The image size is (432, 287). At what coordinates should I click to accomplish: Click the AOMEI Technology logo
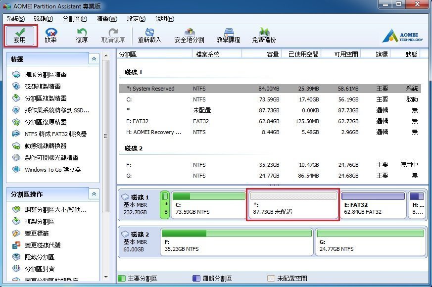pos(402,36)
